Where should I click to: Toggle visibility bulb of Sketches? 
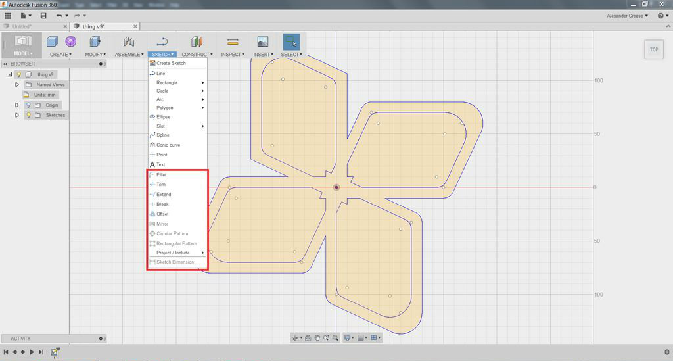coord(28,115)
